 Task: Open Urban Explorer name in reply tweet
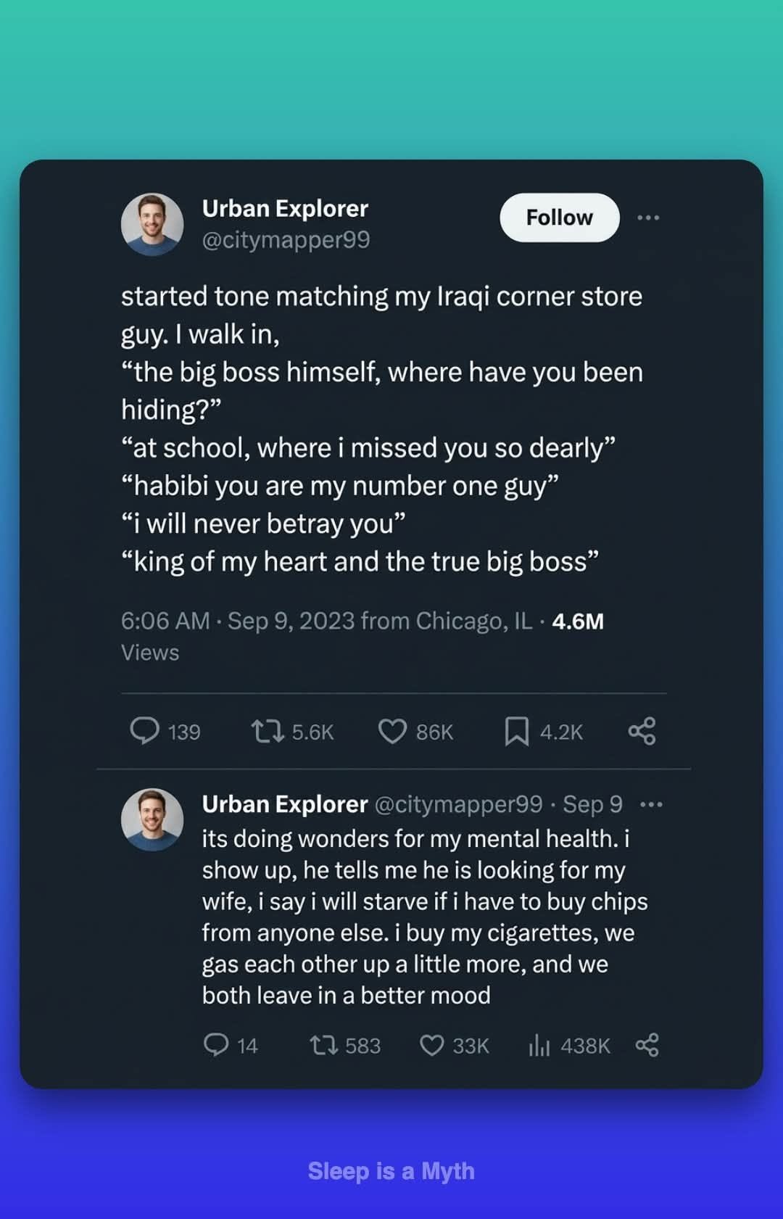(285, 803)
